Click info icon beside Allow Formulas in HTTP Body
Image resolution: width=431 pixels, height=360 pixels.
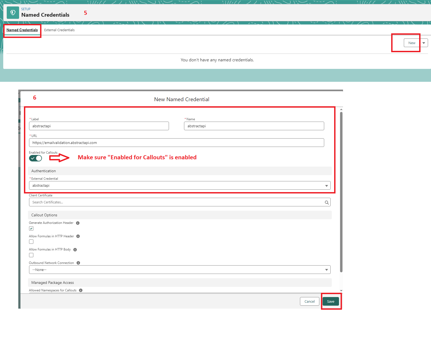75,250
